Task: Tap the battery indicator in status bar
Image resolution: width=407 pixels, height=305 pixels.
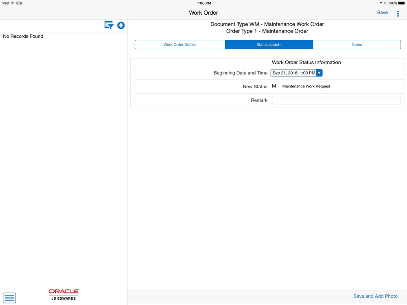Action: tap(402, 3)
